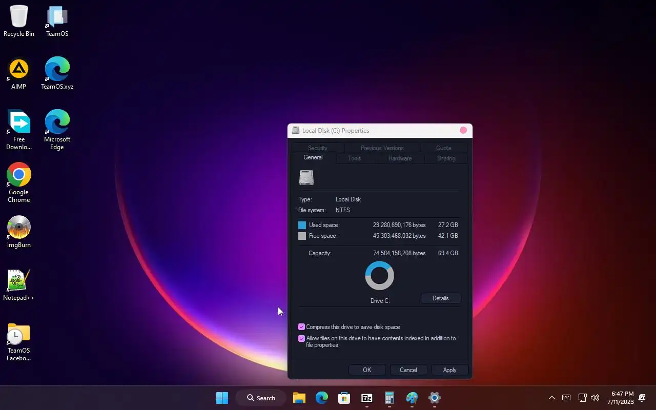Select the General tab
The image size is (656, 410).
pos(313,158)
